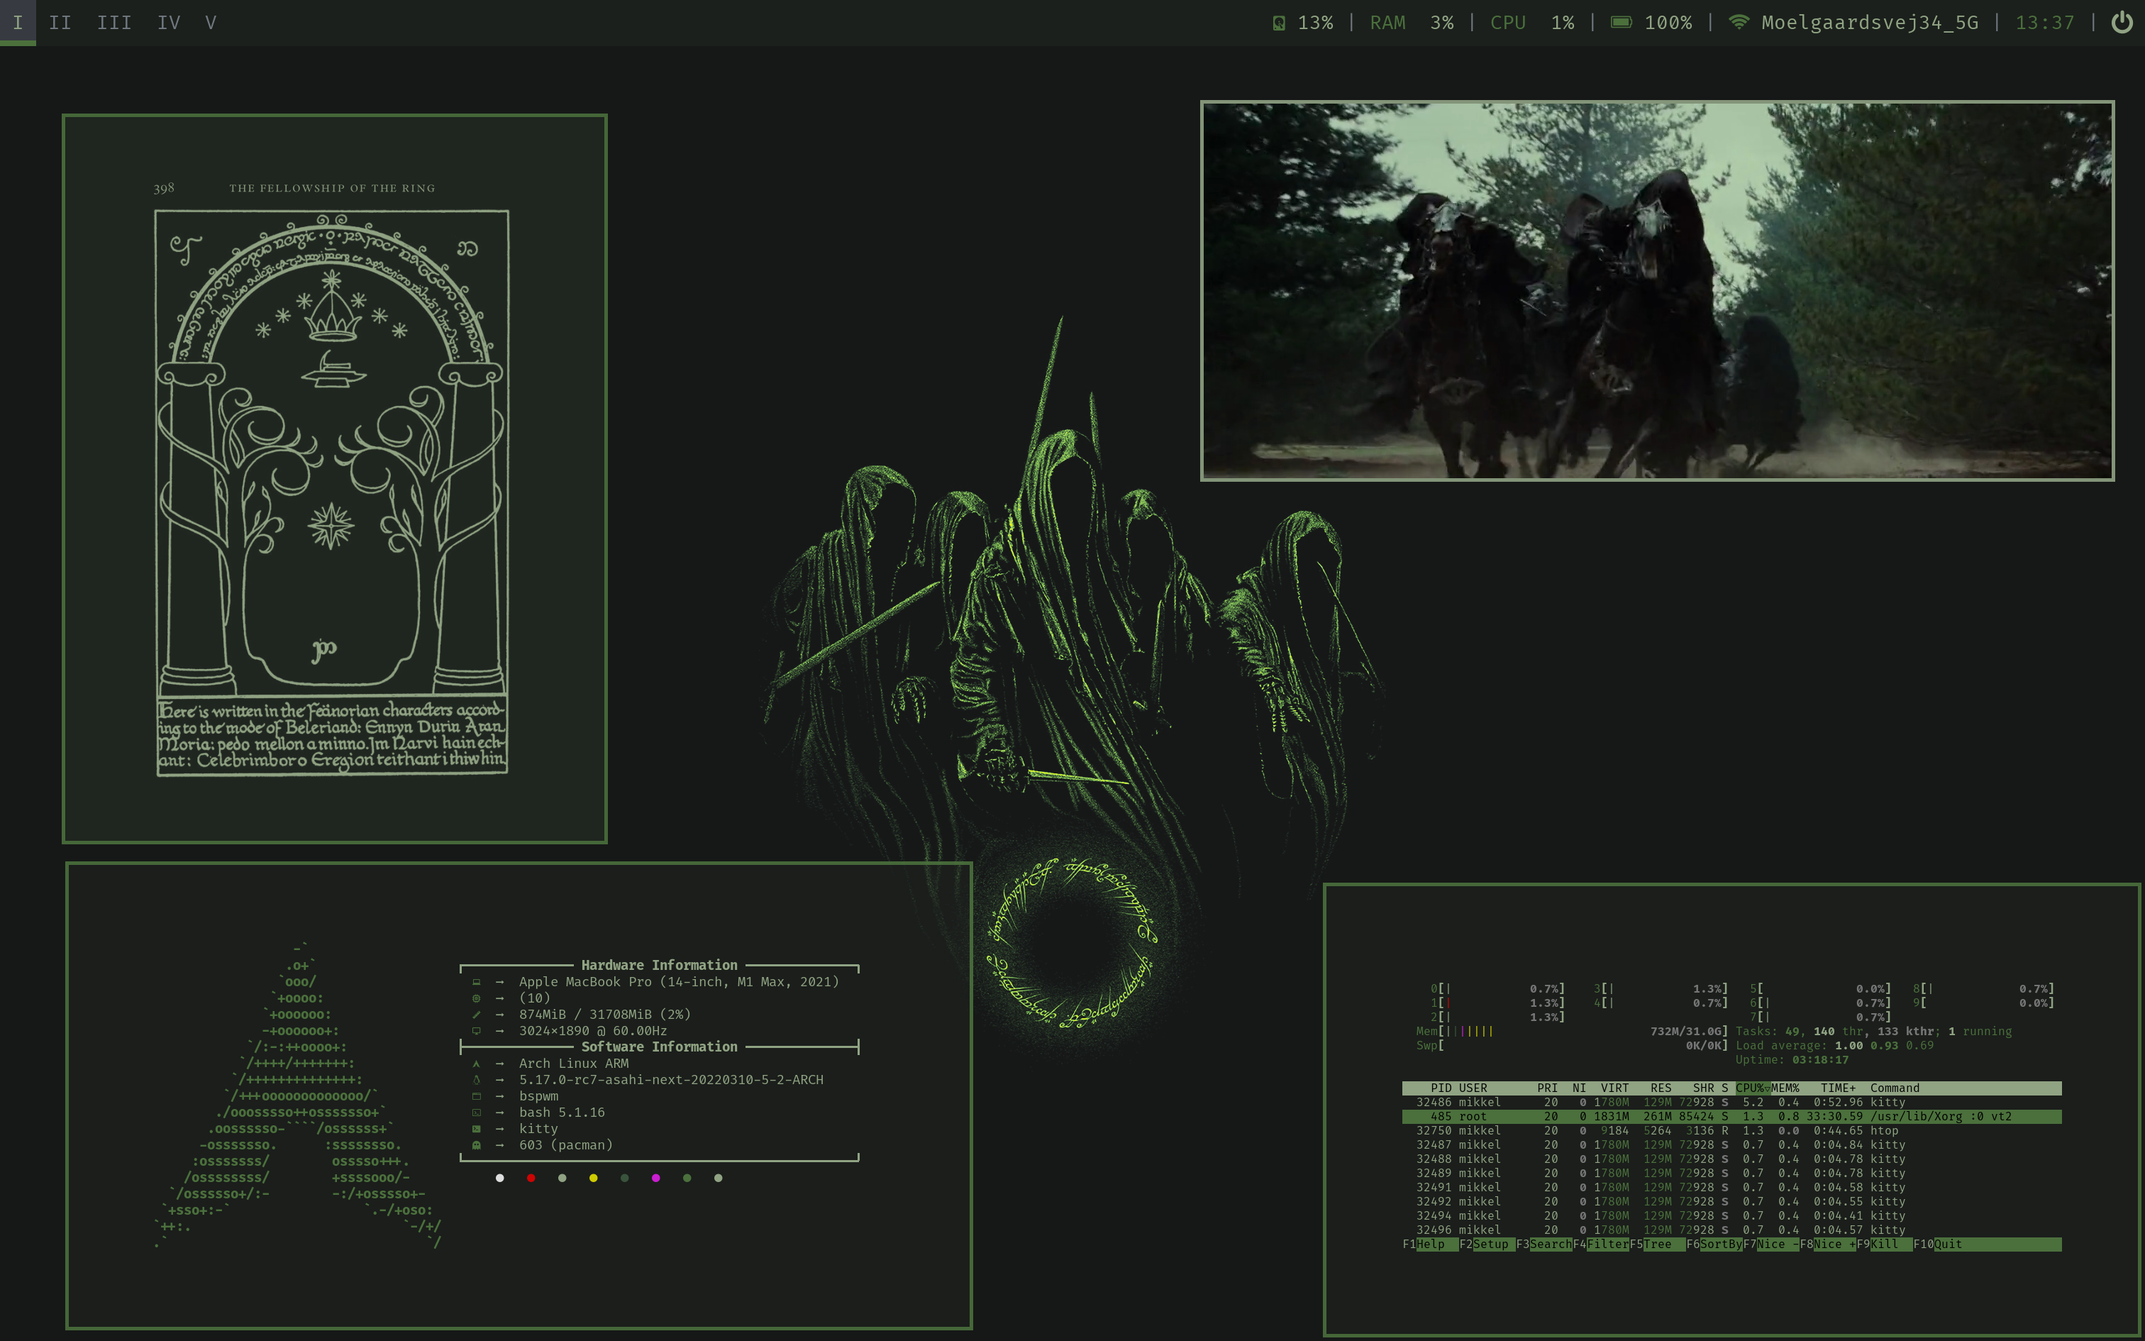The image size is (2145, 1341).
Task: Click the 603 (pacman) packages line
Action: (565, 1145)
